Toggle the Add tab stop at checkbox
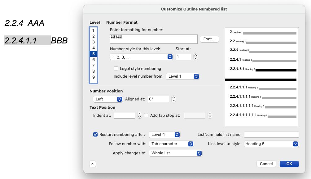The width and height of the screenshot is (311, 179). pos(146,115)
